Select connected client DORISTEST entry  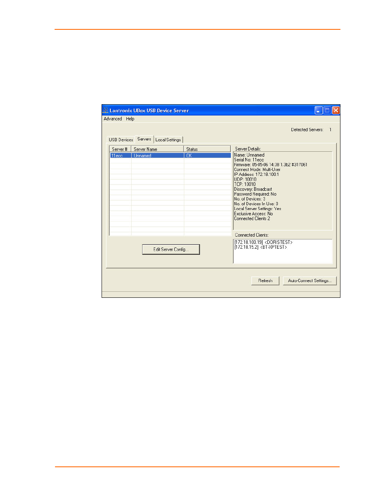(263, 242)
